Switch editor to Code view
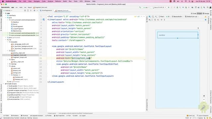The height and width of the screenshot is (119, 212). pos(193,14)
